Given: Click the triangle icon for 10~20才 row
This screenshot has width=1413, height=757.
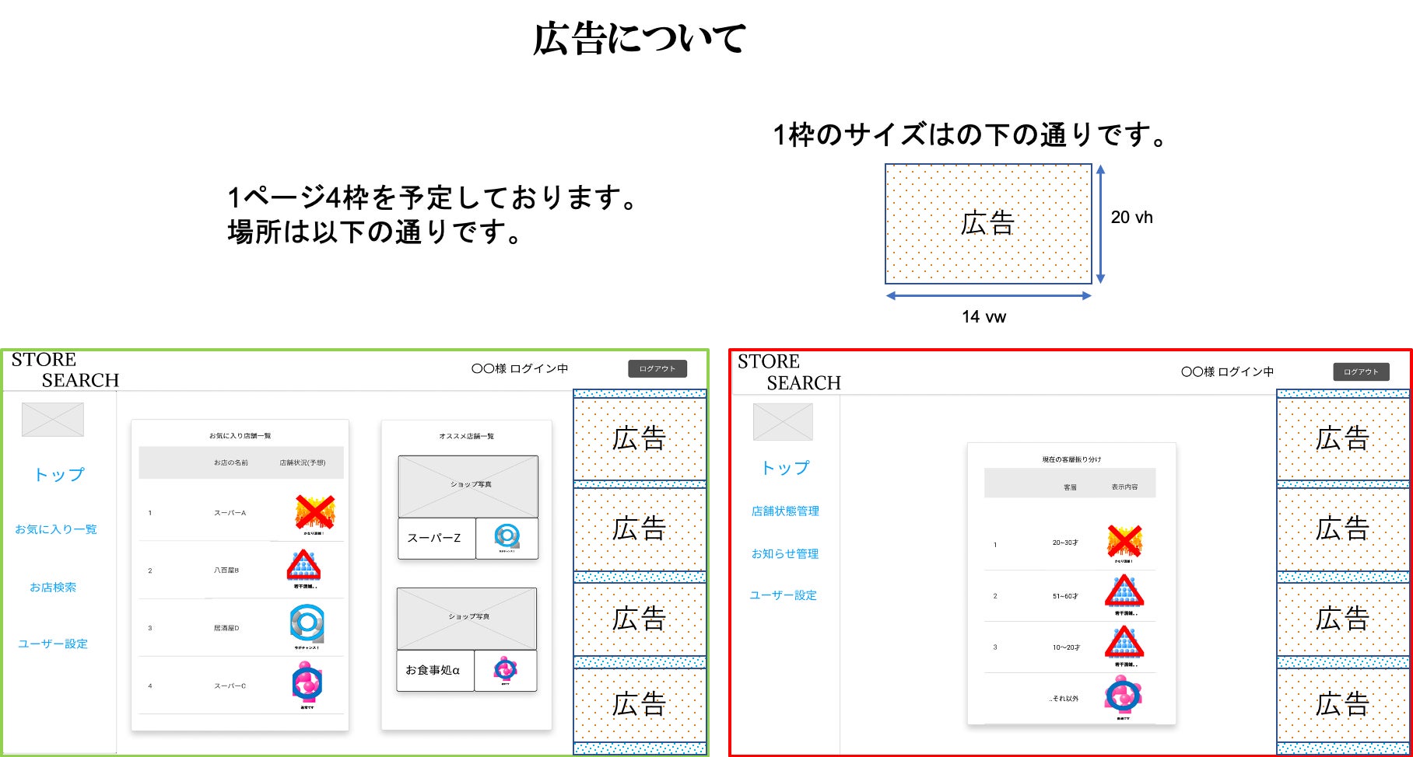Looking at the screenshot, I should point(1124,644).
